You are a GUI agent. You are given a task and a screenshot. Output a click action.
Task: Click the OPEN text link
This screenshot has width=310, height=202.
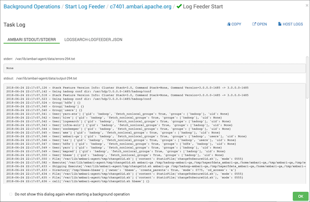pyautogui.click(x=262, y=24)
